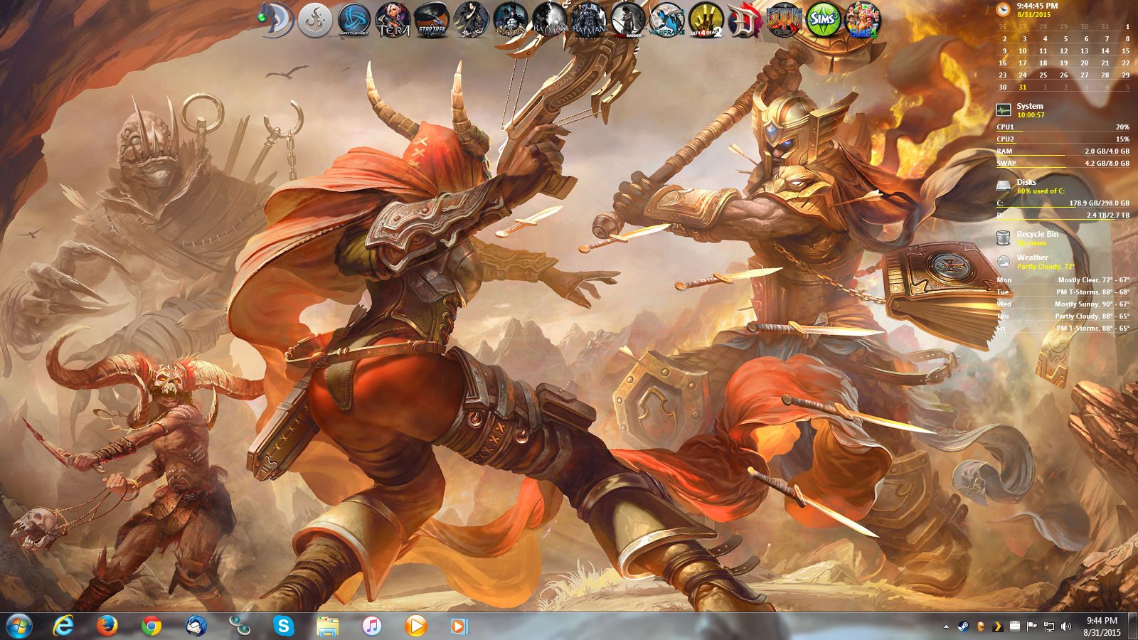Open Windows Start menu orb
This screenshot has height=640, width=1138.
(19, 626)
